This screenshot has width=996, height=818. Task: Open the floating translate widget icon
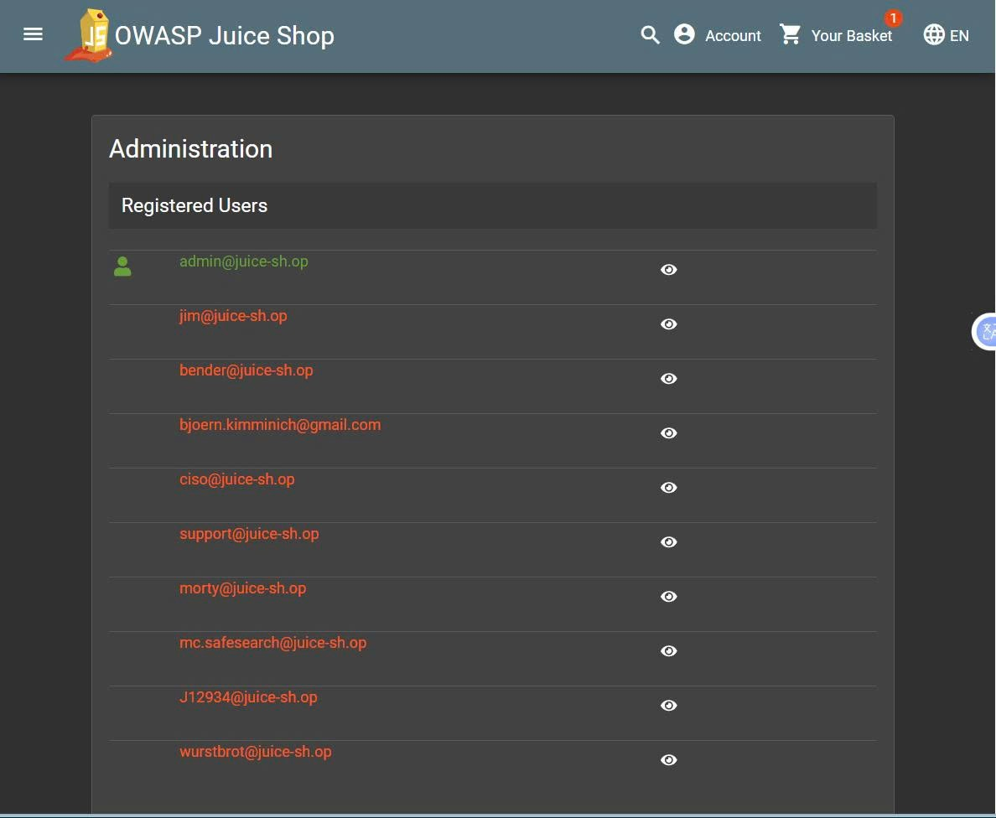pos(987,332)
